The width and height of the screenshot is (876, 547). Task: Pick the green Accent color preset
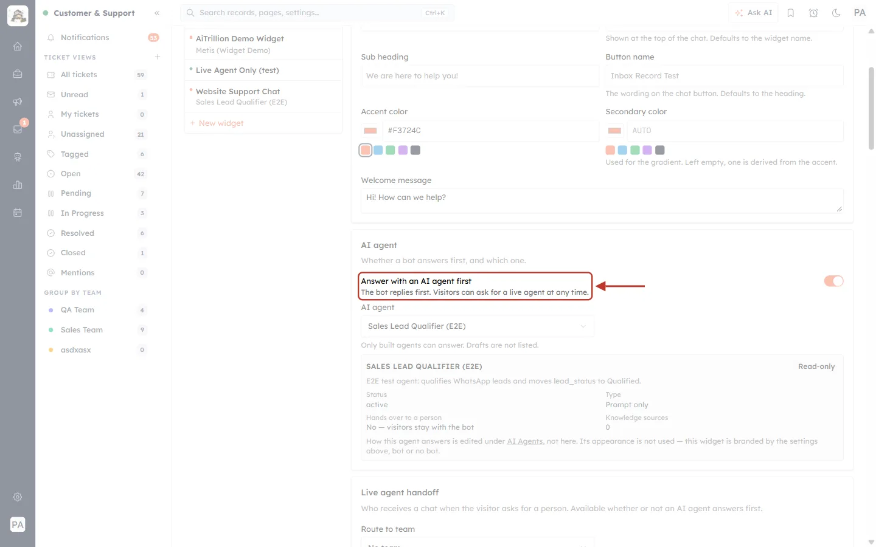tap(391, 150)
